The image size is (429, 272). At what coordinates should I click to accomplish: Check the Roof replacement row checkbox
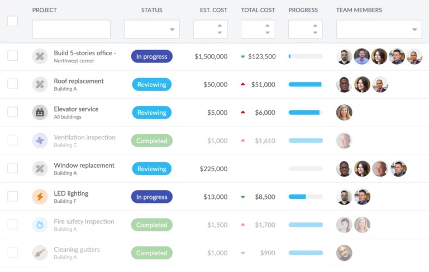coord(12,84)
